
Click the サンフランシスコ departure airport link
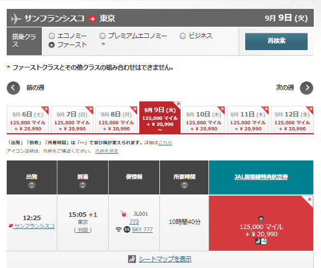(x=34, y=226)
